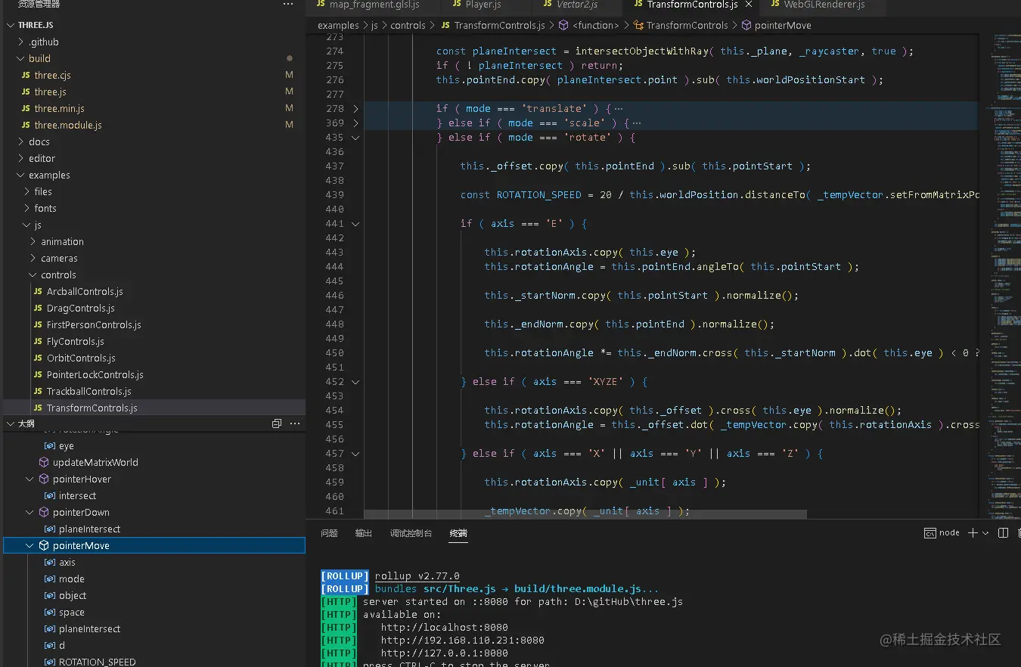Open the cameras folder
Viewport: 1021px width, 667px height.
click(x=154, y=258)
